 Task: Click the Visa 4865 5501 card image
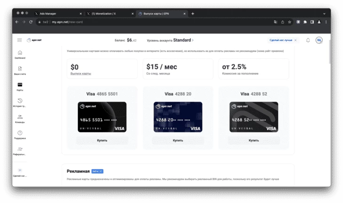pos(102,117)
